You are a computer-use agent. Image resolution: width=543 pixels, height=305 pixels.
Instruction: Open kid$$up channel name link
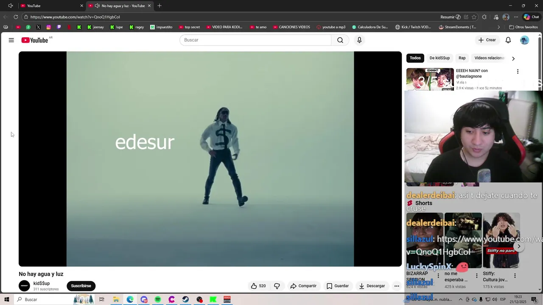pyautogui.click(x=42, y=283)
